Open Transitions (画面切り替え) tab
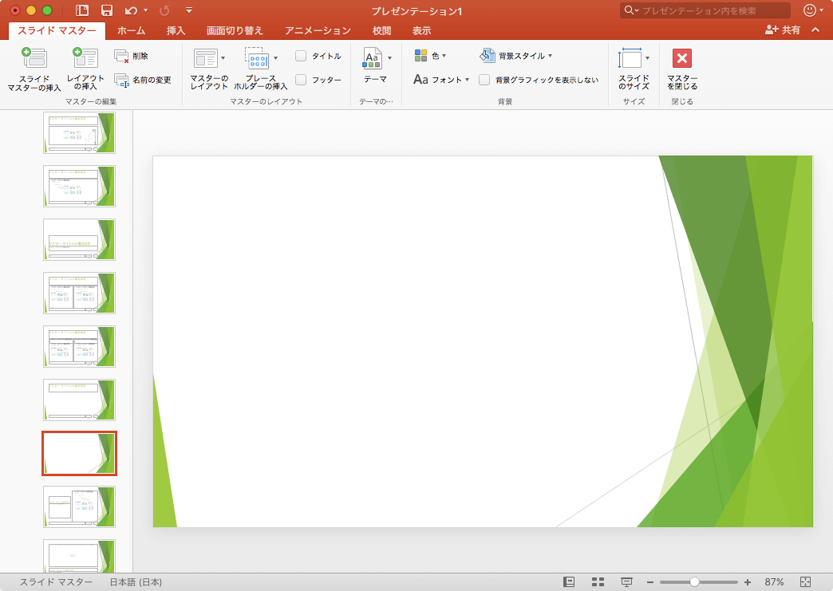 [235, 30]
